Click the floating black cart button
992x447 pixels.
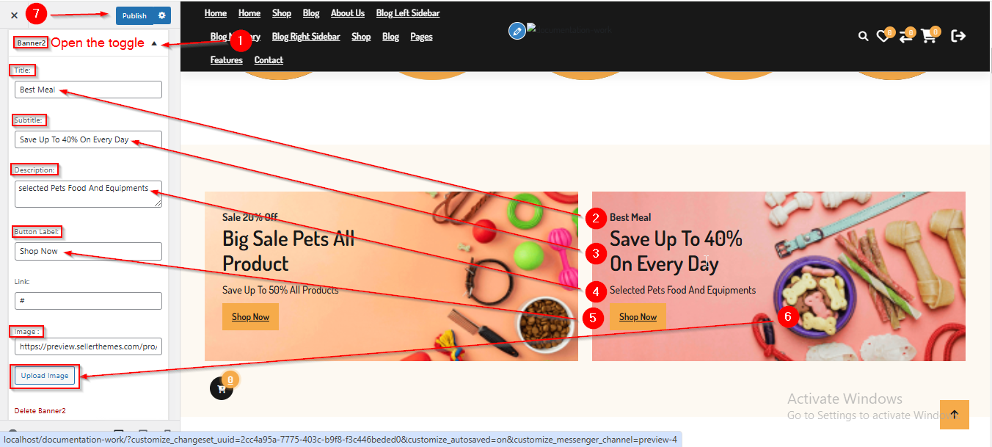click(x=222, y=388)
